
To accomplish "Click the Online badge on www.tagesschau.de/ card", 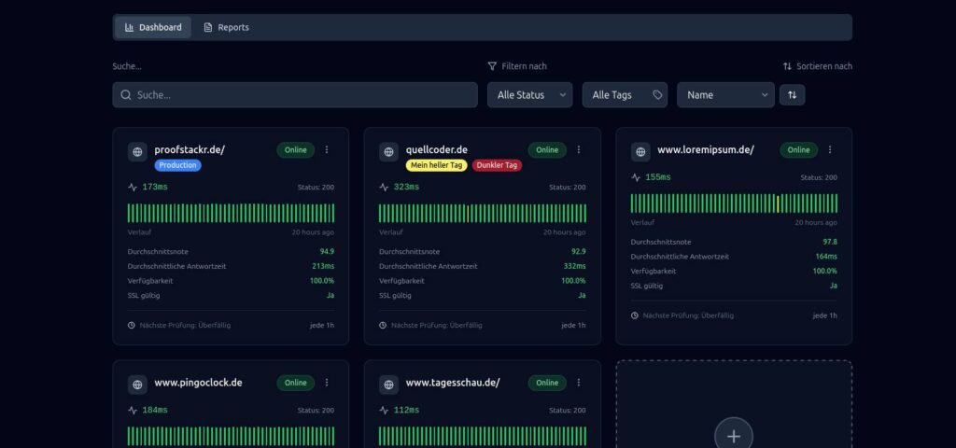I will pos(547,383).
